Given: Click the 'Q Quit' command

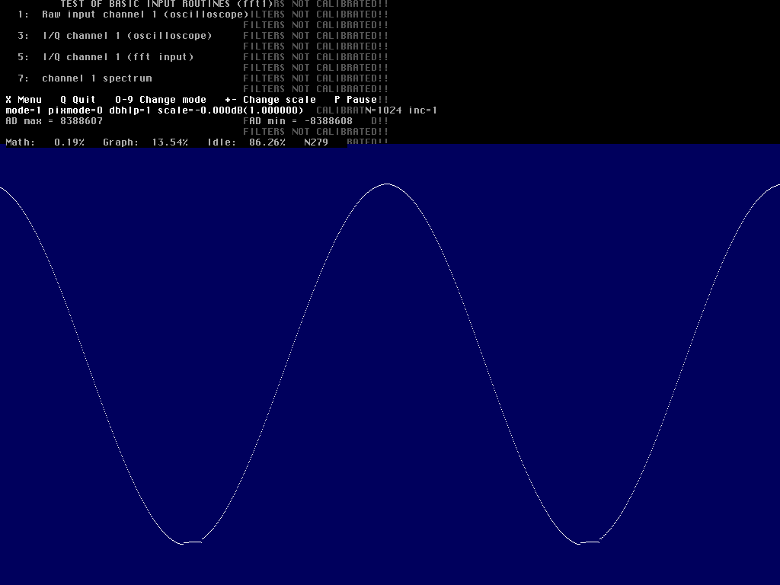Looking at the screenshot, I should click(78, 100).
